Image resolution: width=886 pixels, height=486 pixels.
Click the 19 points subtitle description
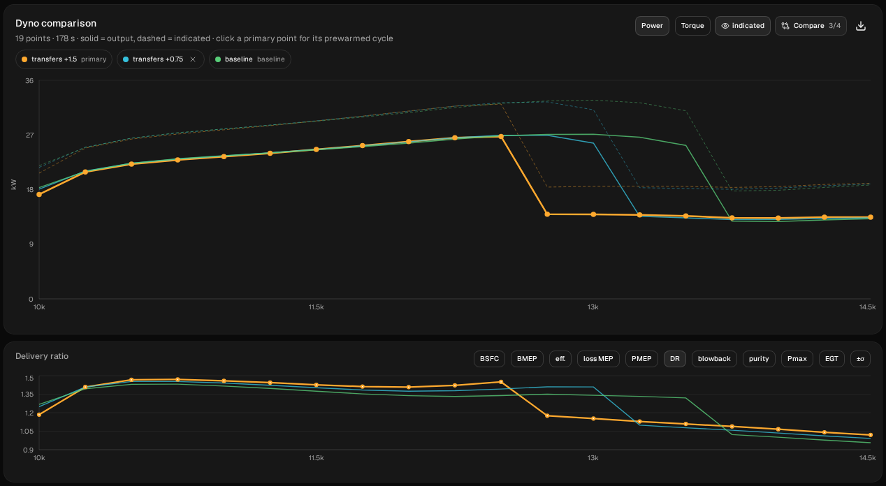click(204, 38)
